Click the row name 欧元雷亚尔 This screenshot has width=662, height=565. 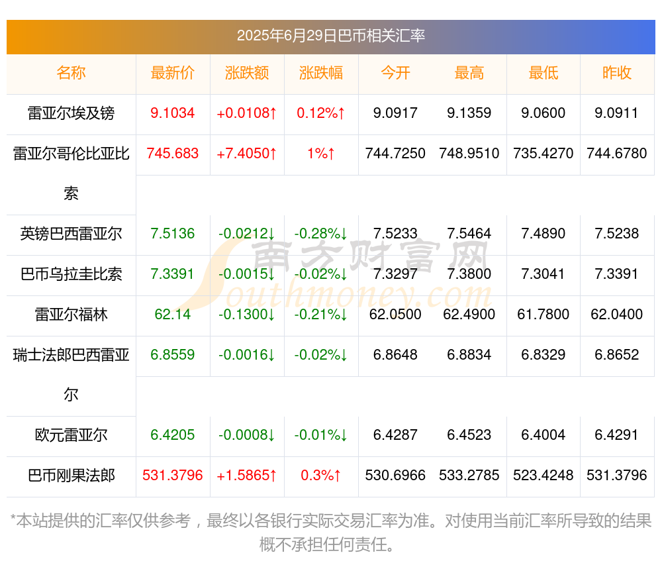pyautogui.click(x=71, y=435)
